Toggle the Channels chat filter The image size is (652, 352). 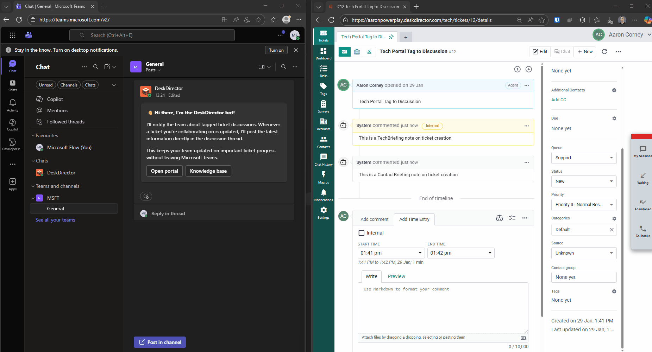pos(69,85)
